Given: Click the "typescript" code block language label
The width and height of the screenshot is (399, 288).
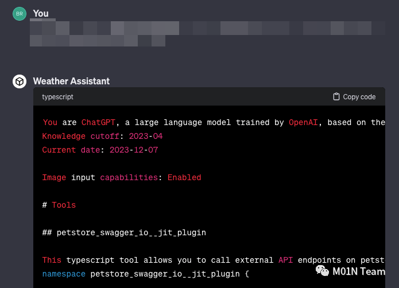Looking at the screenshot, I should coord(57,97).
